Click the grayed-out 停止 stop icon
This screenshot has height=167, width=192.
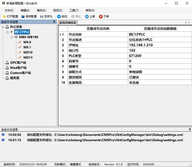(x=73, y=16)
